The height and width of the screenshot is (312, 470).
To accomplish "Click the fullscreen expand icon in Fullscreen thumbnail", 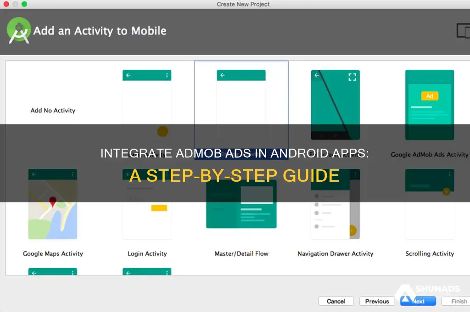I will click(352, 77).
